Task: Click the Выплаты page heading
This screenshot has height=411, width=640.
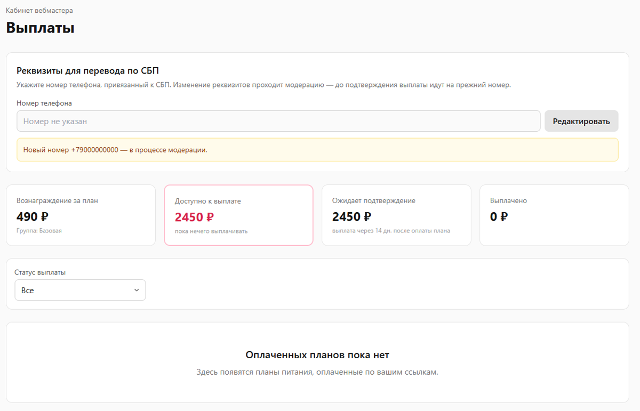Action: (40, 28)
